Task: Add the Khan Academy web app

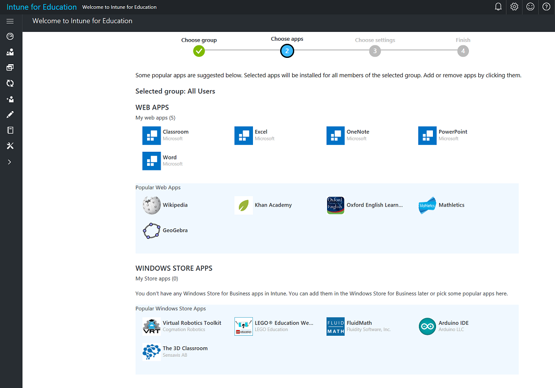Action: [263, 205]
